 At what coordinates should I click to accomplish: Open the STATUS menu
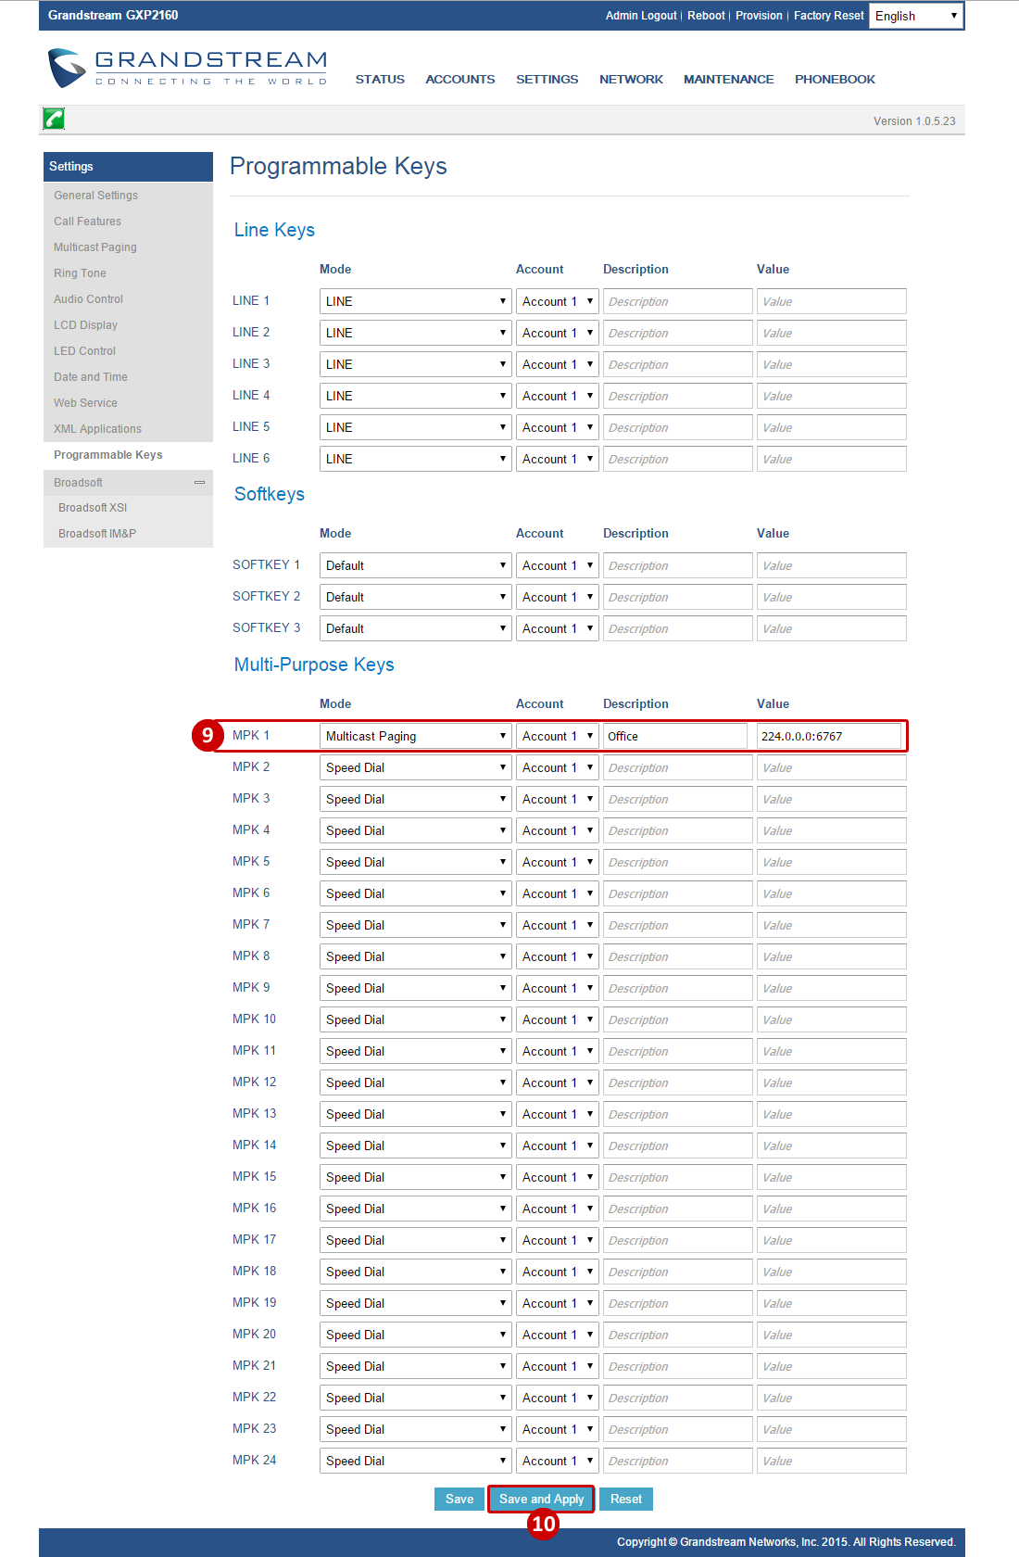point(380,80)
